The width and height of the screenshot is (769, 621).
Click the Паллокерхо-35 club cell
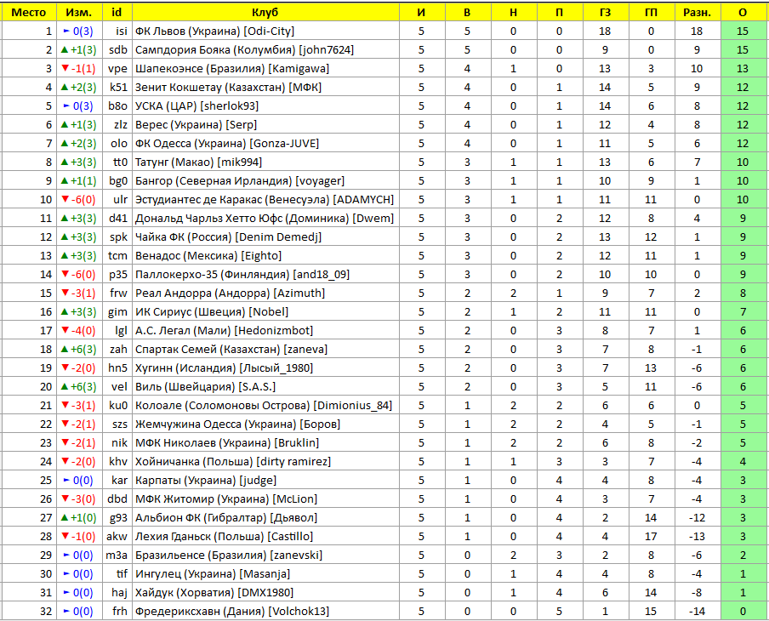click(265, 275)
